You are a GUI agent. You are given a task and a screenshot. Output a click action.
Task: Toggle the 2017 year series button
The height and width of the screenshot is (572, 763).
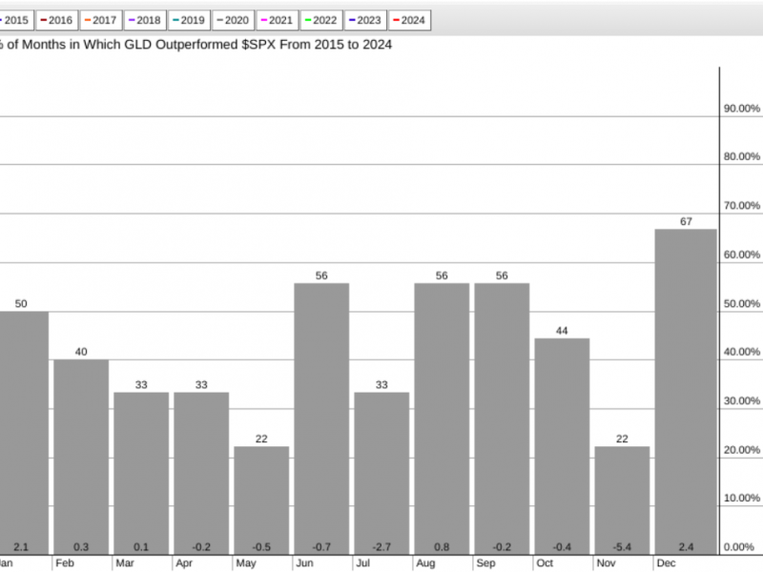tap(101, 20)
